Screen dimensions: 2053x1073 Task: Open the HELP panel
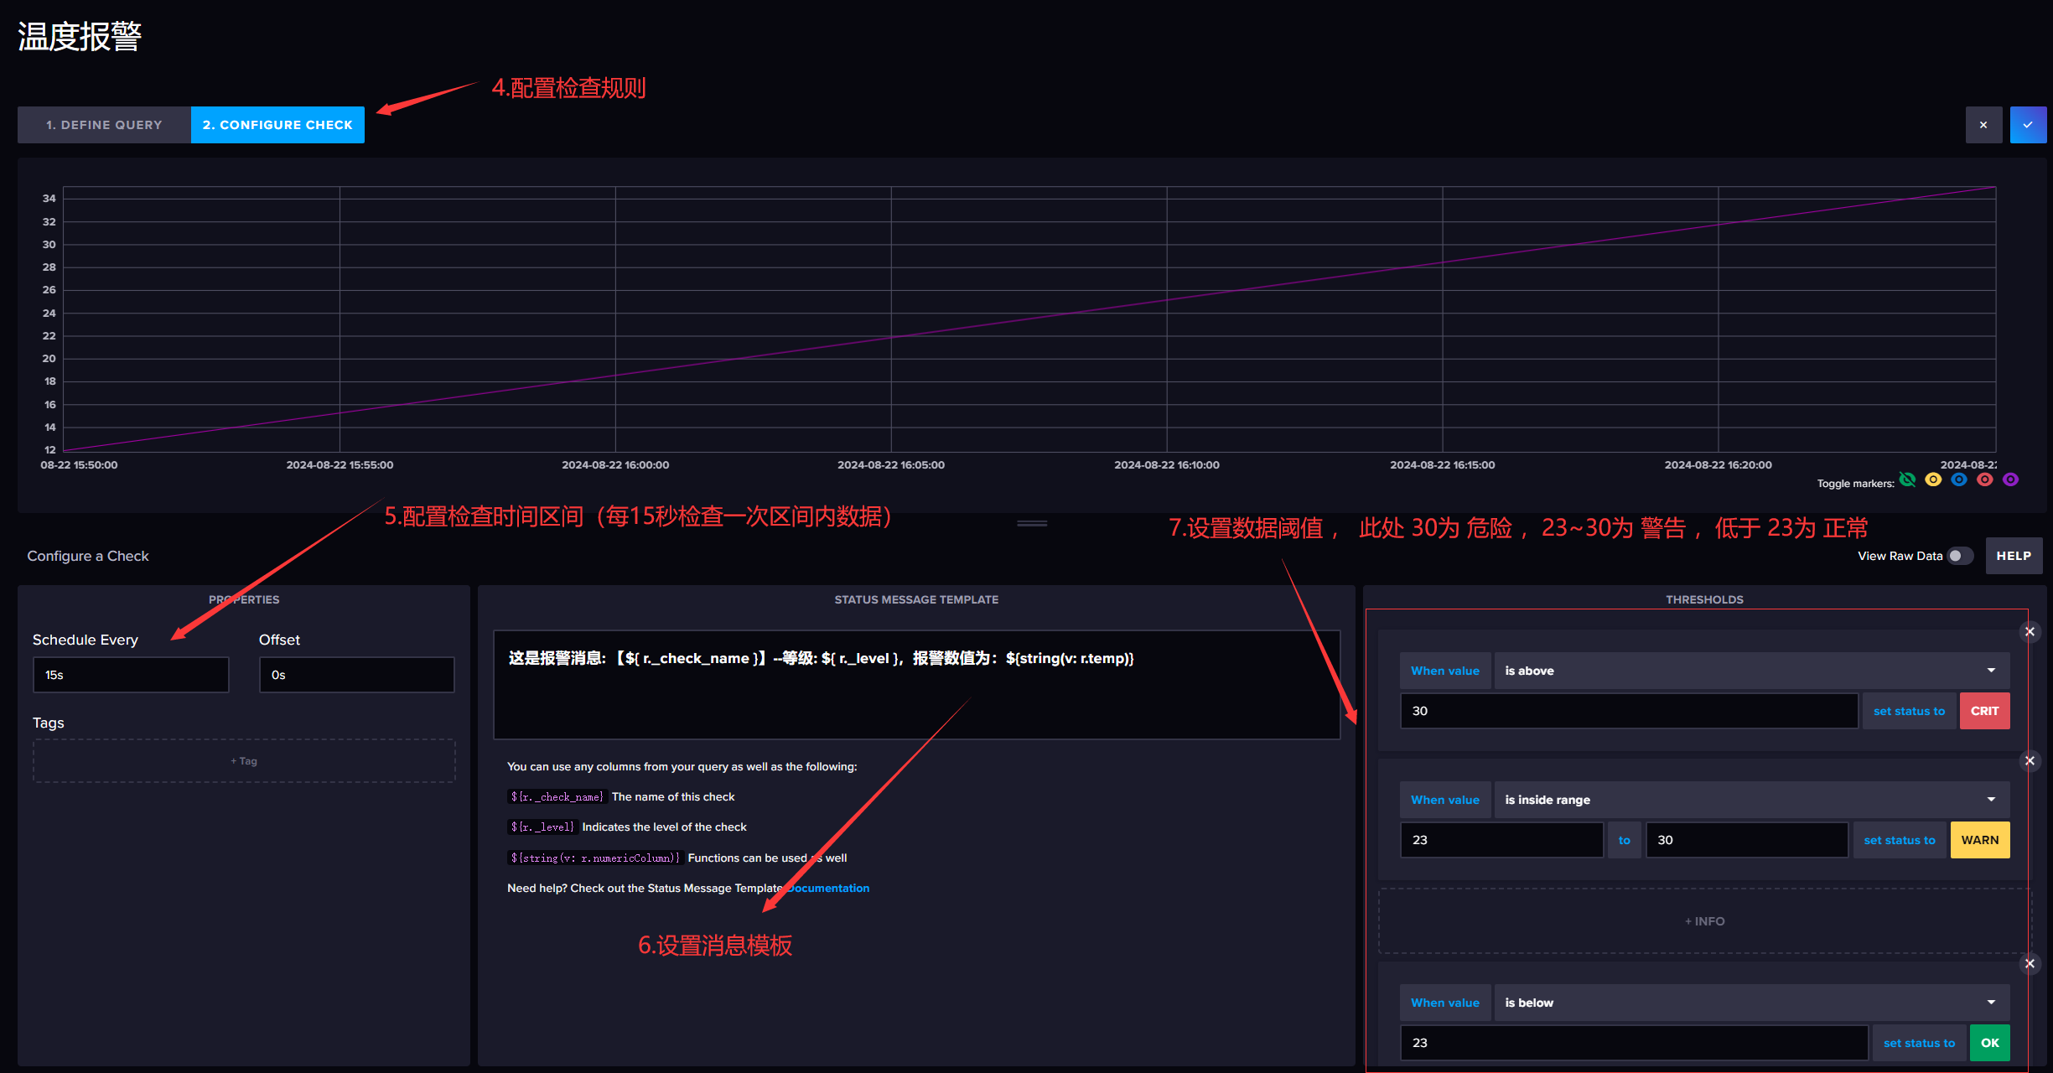[x=2014, y=555]
